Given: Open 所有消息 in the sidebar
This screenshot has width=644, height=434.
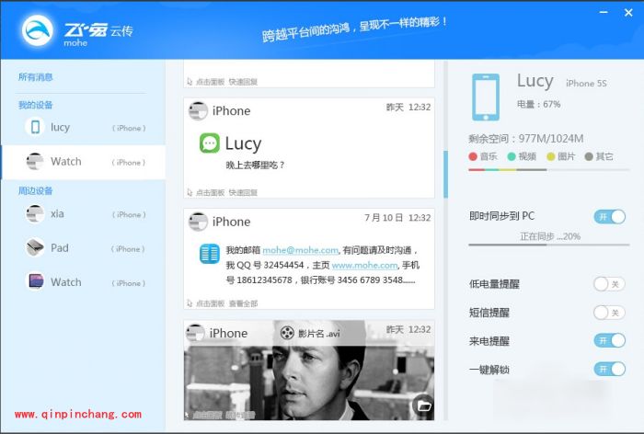Looking at the screenshot, I should 36,77.
